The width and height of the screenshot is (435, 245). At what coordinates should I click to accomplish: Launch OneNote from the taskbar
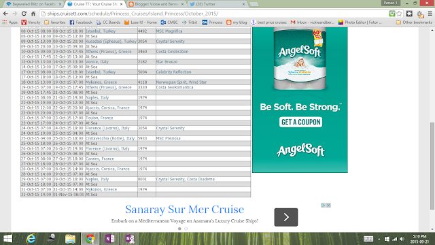point(110,239)
